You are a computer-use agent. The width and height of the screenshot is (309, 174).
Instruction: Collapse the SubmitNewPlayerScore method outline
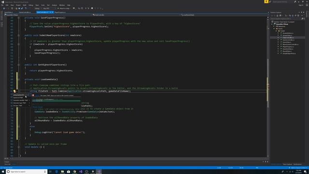18,35
